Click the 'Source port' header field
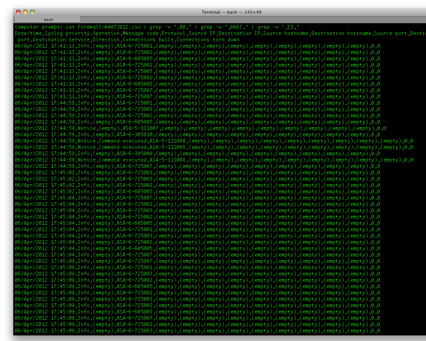Viewport: 426px width, 341px height. pyautogui.click(x=391, y=33)
